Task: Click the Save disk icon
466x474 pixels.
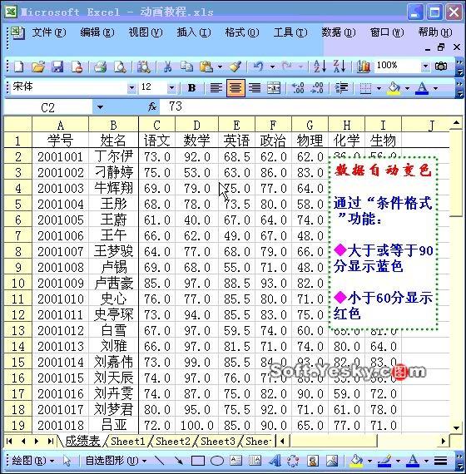Action: point(57,67)
